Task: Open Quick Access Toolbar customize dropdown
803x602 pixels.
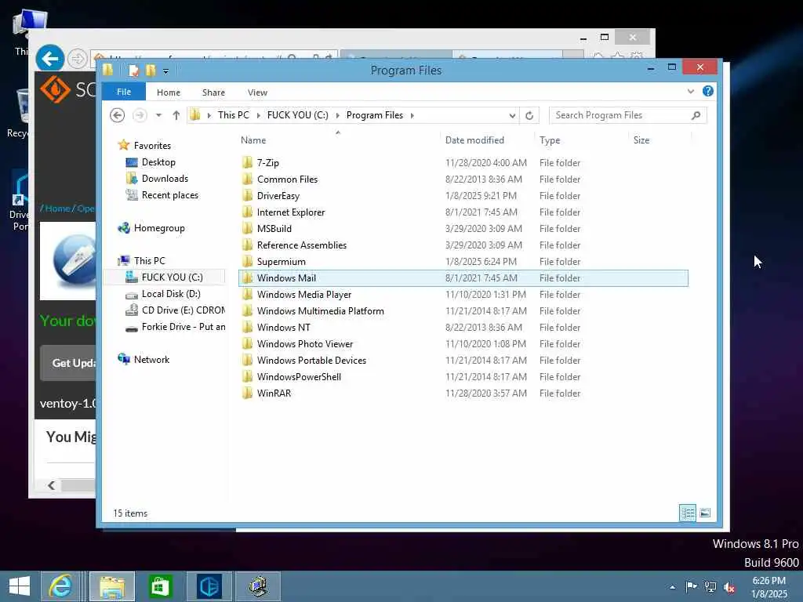Action: [165, 71]
